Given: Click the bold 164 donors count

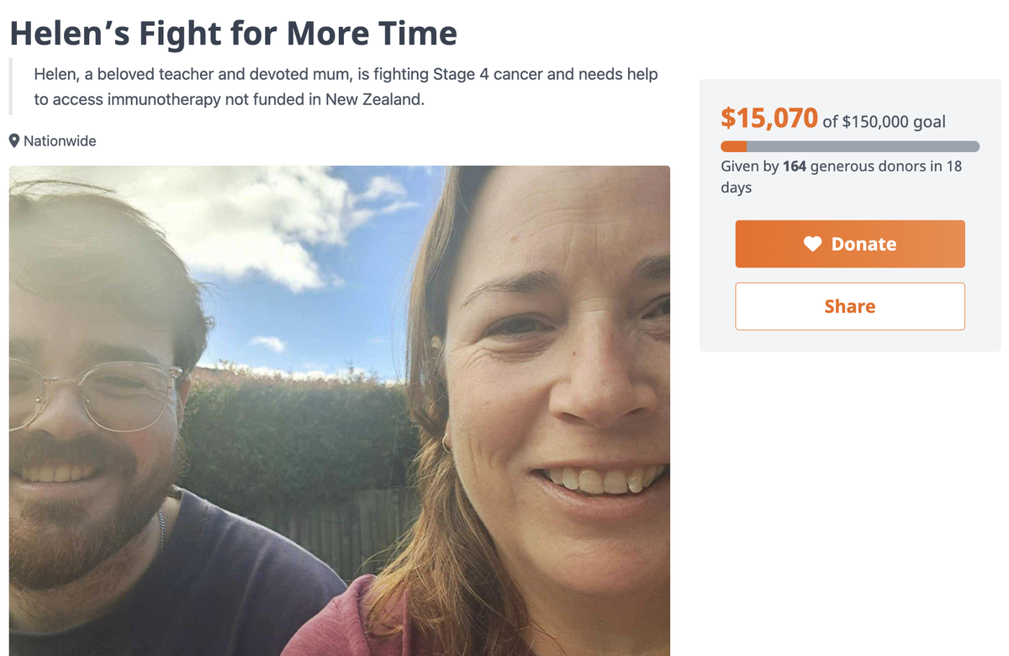Looking at the screenshot, I should [x=795, y=167].
